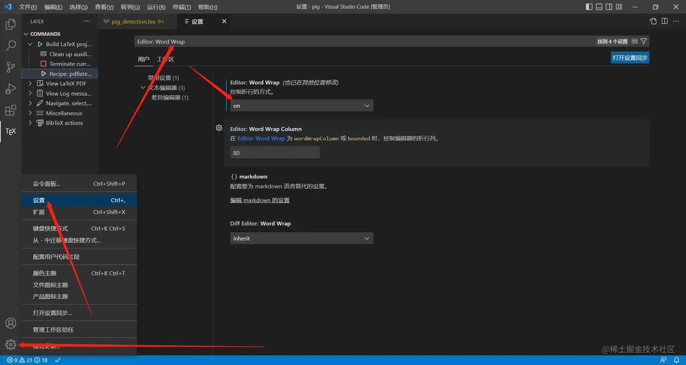
Task: Open the Explorer view in activity bar
Action: coord(10,25)
